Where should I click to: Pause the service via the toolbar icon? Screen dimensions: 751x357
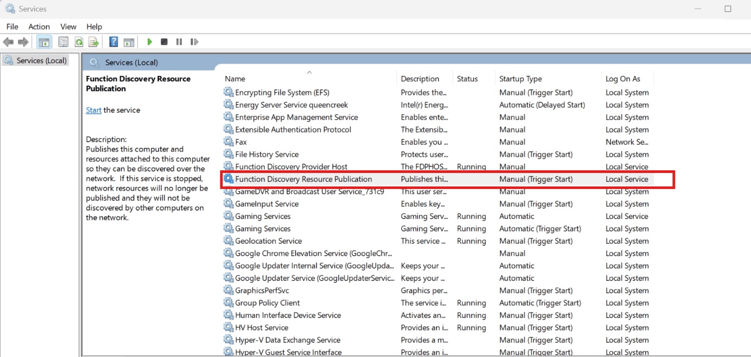coord(179,42)
